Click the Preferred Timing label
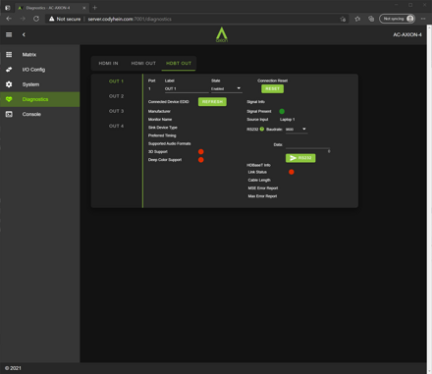This screenshot has height=374, width=432. click(162, 135)
